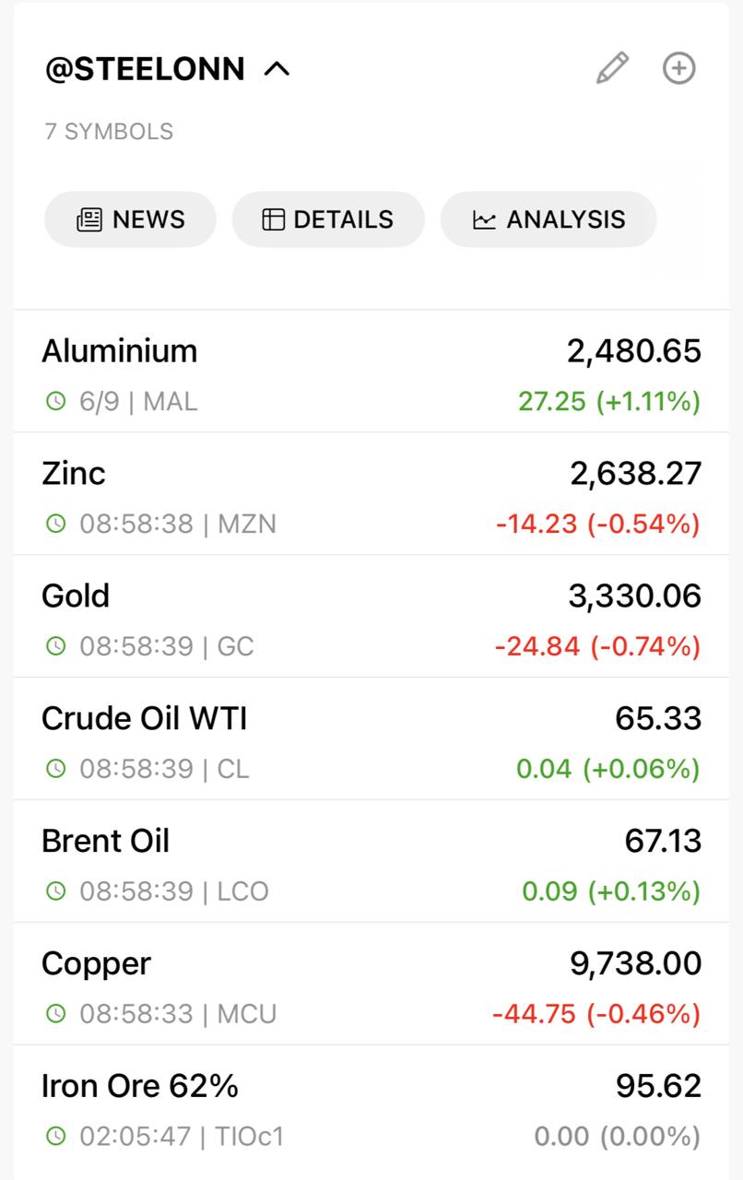
Task: Click the clock icon under Iron Ore 62%
Action: (x=56, y=1137)
